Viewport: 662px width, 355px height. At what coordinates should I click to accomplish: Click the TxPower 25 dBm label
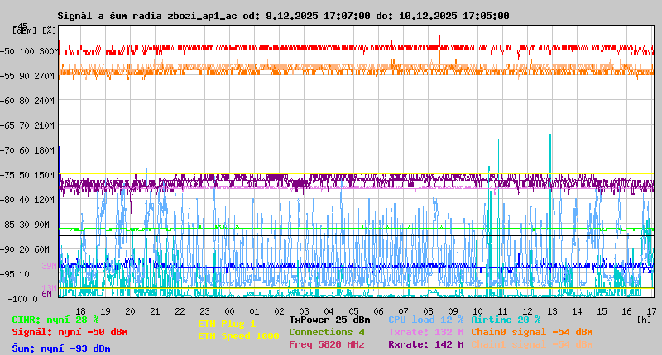329,319
